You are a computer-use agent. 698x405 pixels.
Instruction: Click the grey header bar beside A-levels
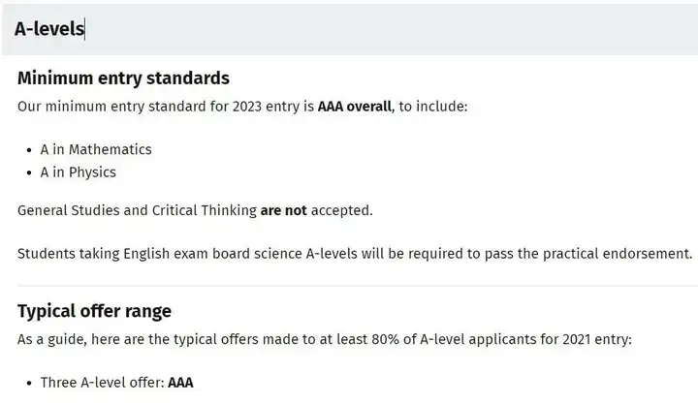[392, 29]
